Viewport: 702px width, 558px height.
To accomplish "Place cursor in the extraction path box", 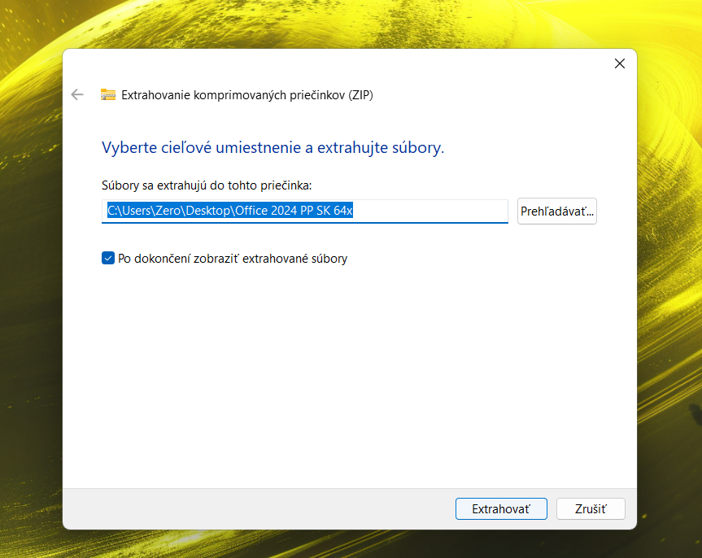I will [305, 211].
